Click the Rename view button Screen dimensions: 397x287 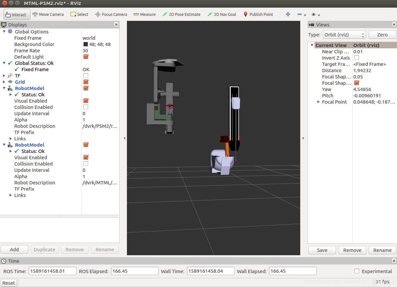(x=382, y=250)
